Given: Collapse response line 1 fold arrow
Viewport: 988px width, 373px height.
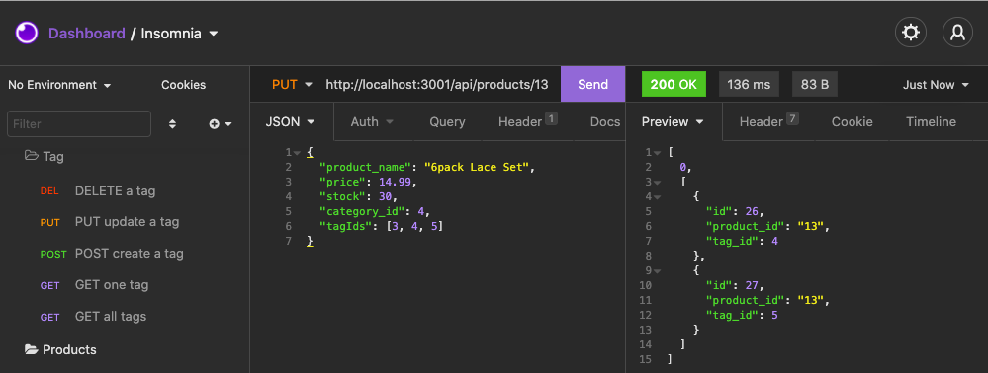Looking at the screenshot, I should [658, 152].
